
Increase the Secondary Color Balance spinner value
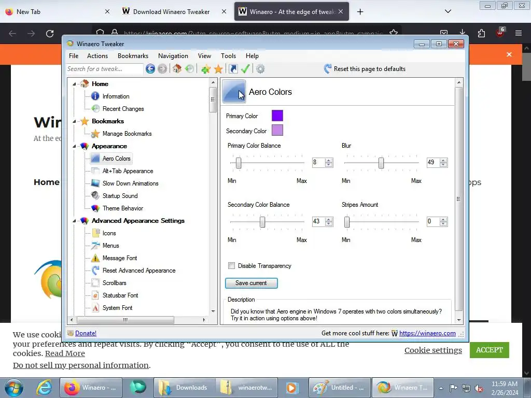(x=328, y=220)
